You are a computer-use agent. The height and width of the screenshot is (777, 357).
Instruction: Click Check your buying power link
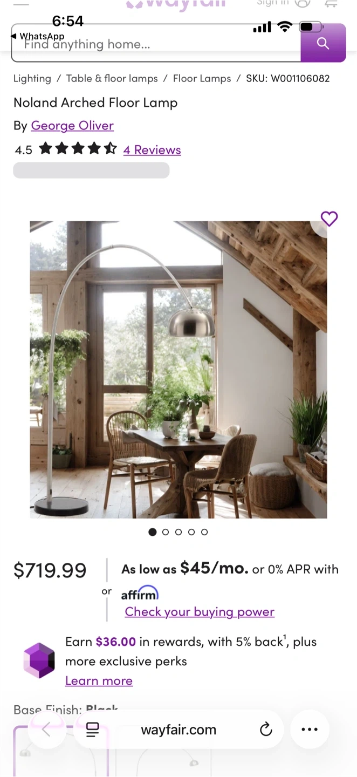[x=200, y=612]
